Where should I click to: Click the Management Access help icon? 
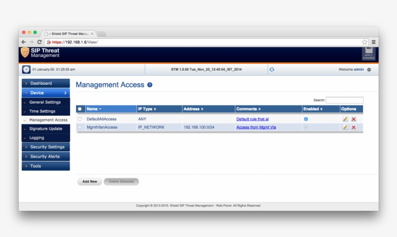pyautogui.click(x=150, y=85)
